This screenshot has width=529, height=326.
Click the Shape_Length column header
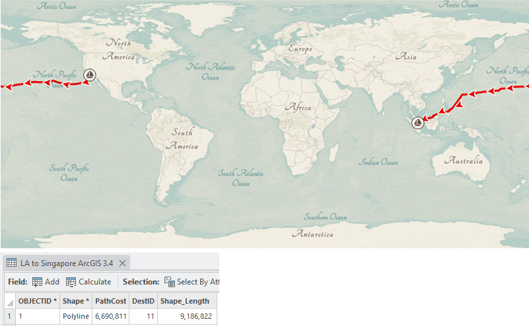[x=187, y=301]
